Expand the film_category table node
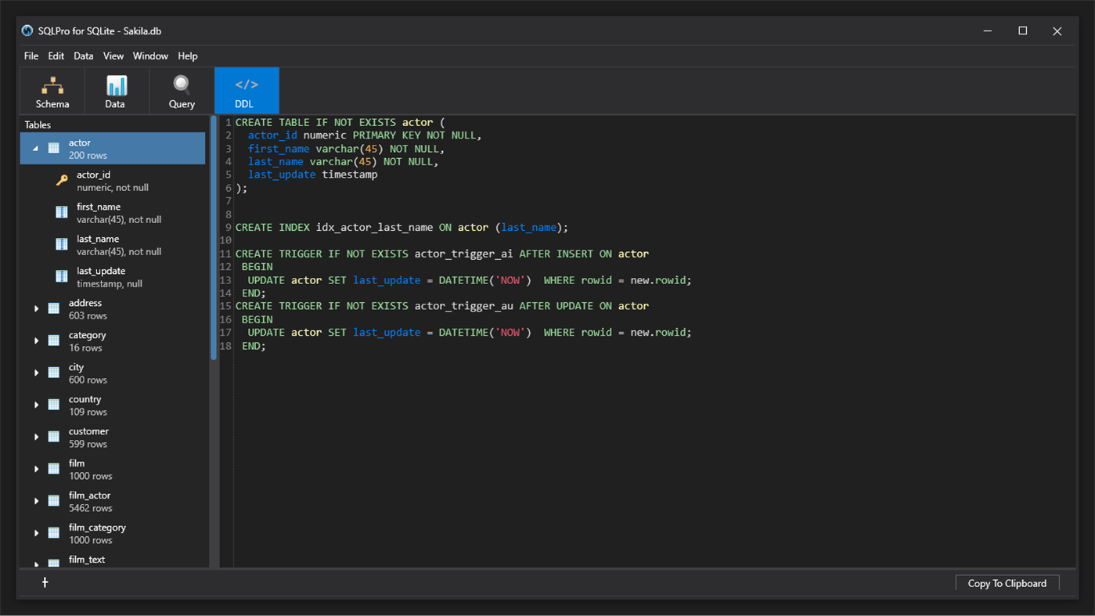Screen dimensions: 1095x616 pos(36,534)
